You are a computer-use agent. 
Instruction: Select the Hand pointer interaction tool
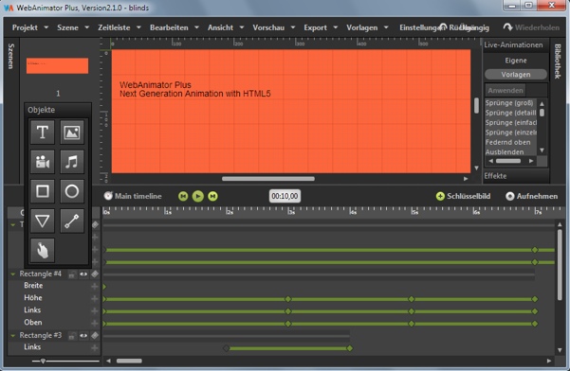click(x=43, y=250)
